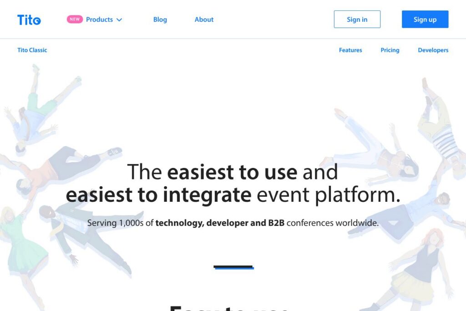This screenshot has height=311, width=466.
Task: Click the Tito logo
Action: coord(29,20)
